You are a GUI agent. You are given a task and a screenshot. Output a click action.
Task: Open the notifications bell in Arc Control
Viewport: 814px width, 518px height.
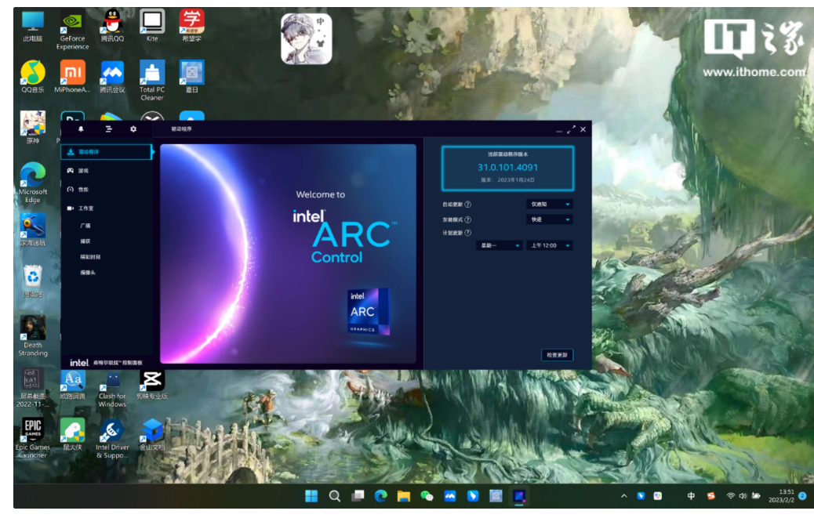coord(81,129)
